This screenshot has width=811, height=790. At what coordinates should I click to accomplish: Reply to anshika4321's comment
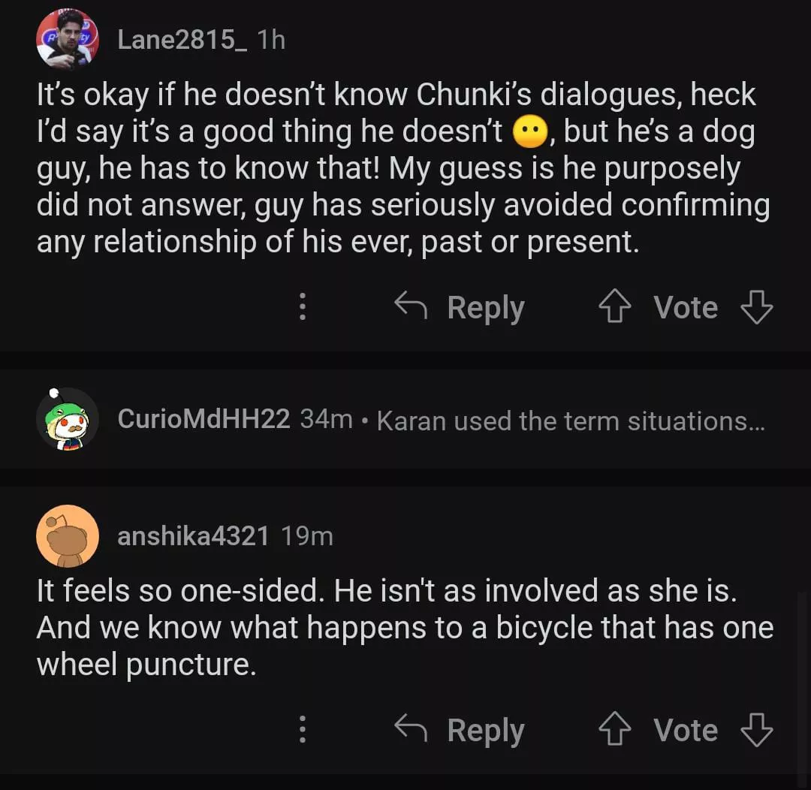pyautogui.click(x=485, y=731)
